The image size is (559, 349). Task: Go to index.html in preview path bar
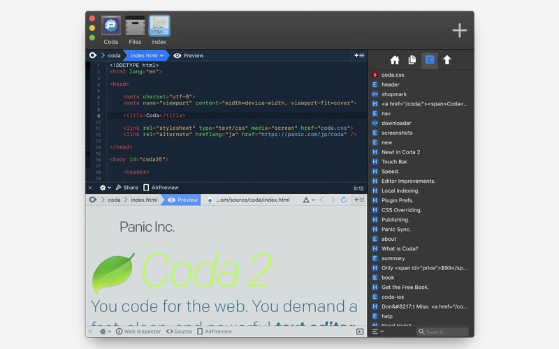(x=144, y=200)
